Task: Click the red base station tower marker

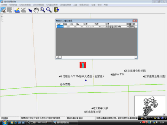Action: click(x=83, y=65)
